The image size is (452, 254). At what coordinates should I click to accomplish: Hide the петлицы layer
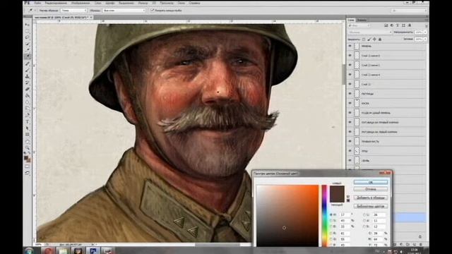[350, 94]
